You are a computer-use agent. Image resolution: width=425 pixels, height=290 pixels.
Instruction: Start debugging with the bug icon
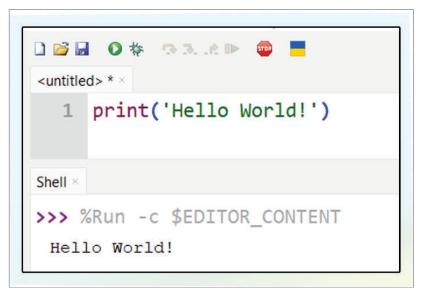pos(136,50)
